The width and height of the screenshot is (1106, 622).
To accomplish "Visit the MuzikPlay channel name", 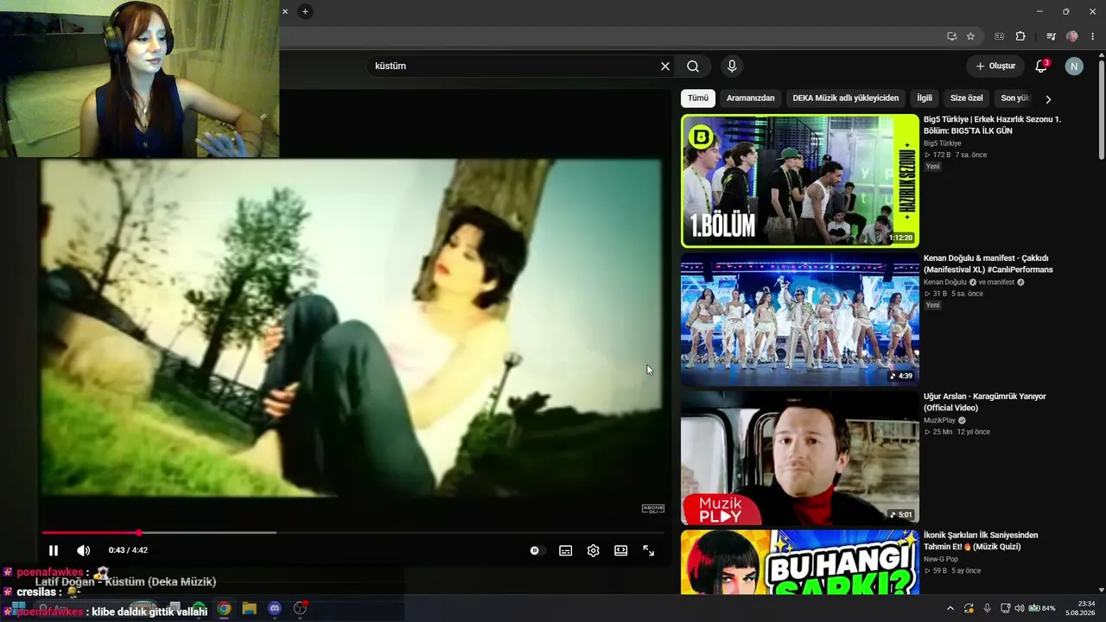I will [x=939, y=421].
